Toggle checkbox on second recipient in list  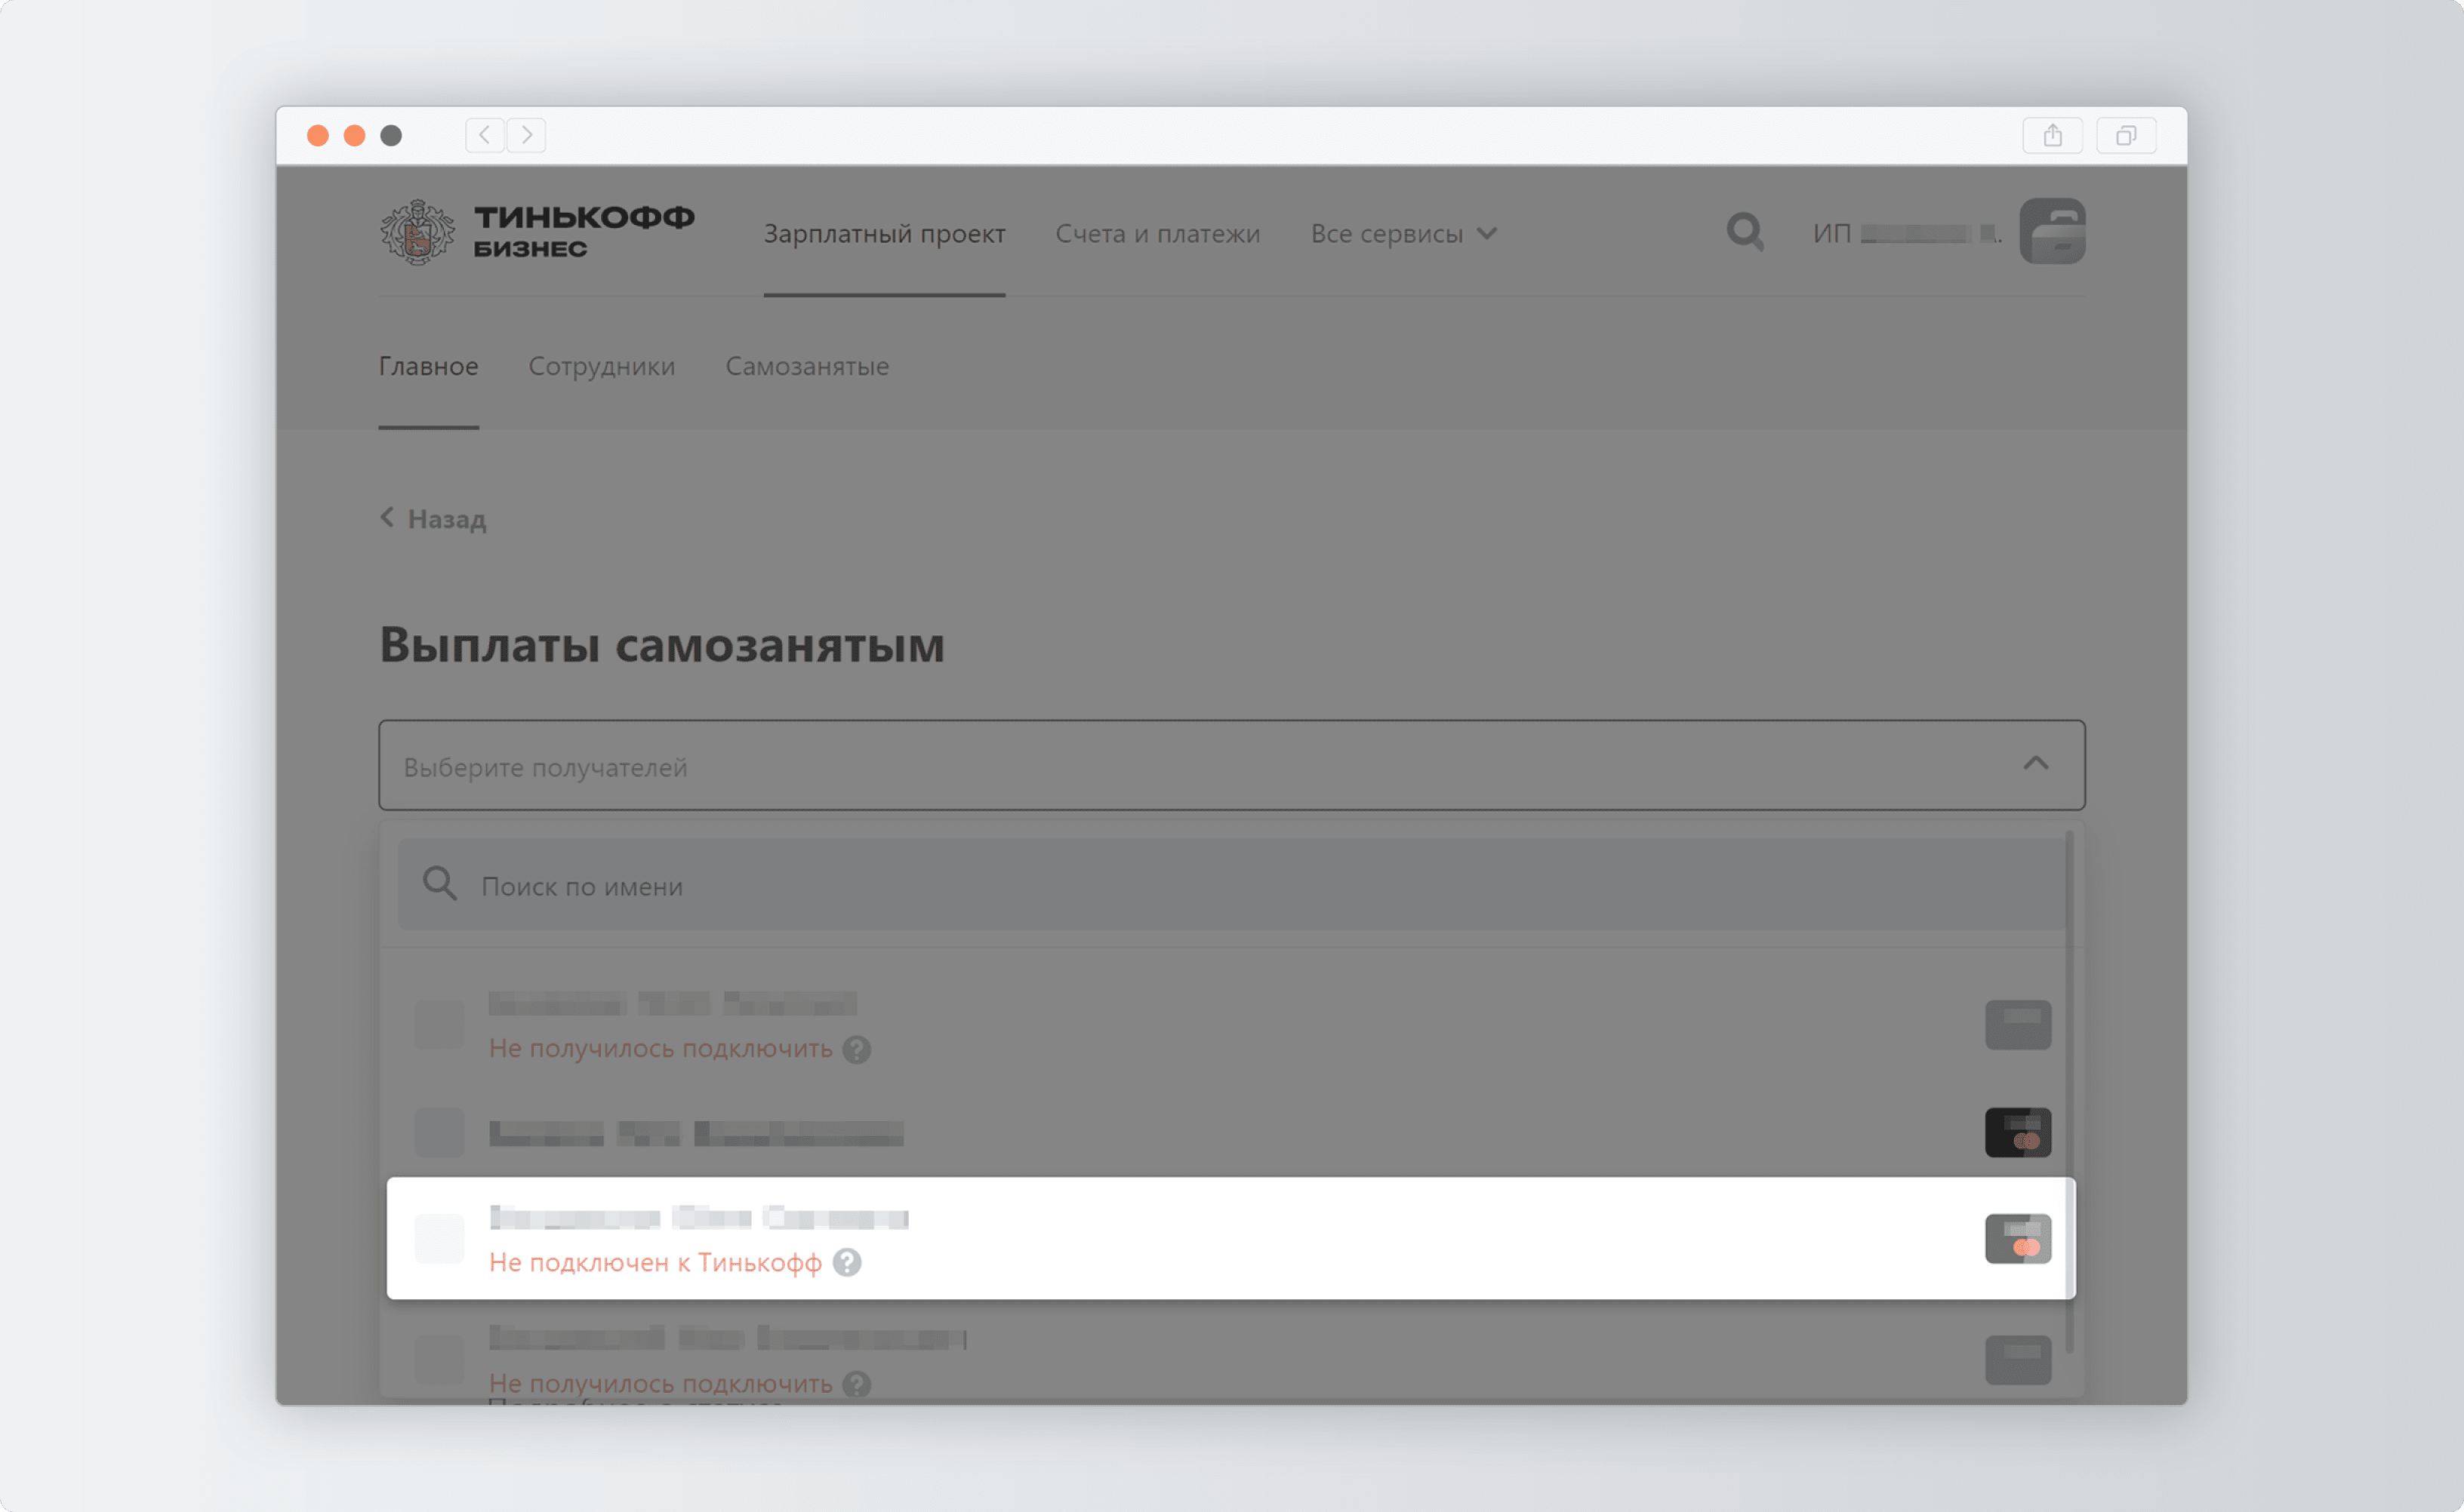[440, 1130]
